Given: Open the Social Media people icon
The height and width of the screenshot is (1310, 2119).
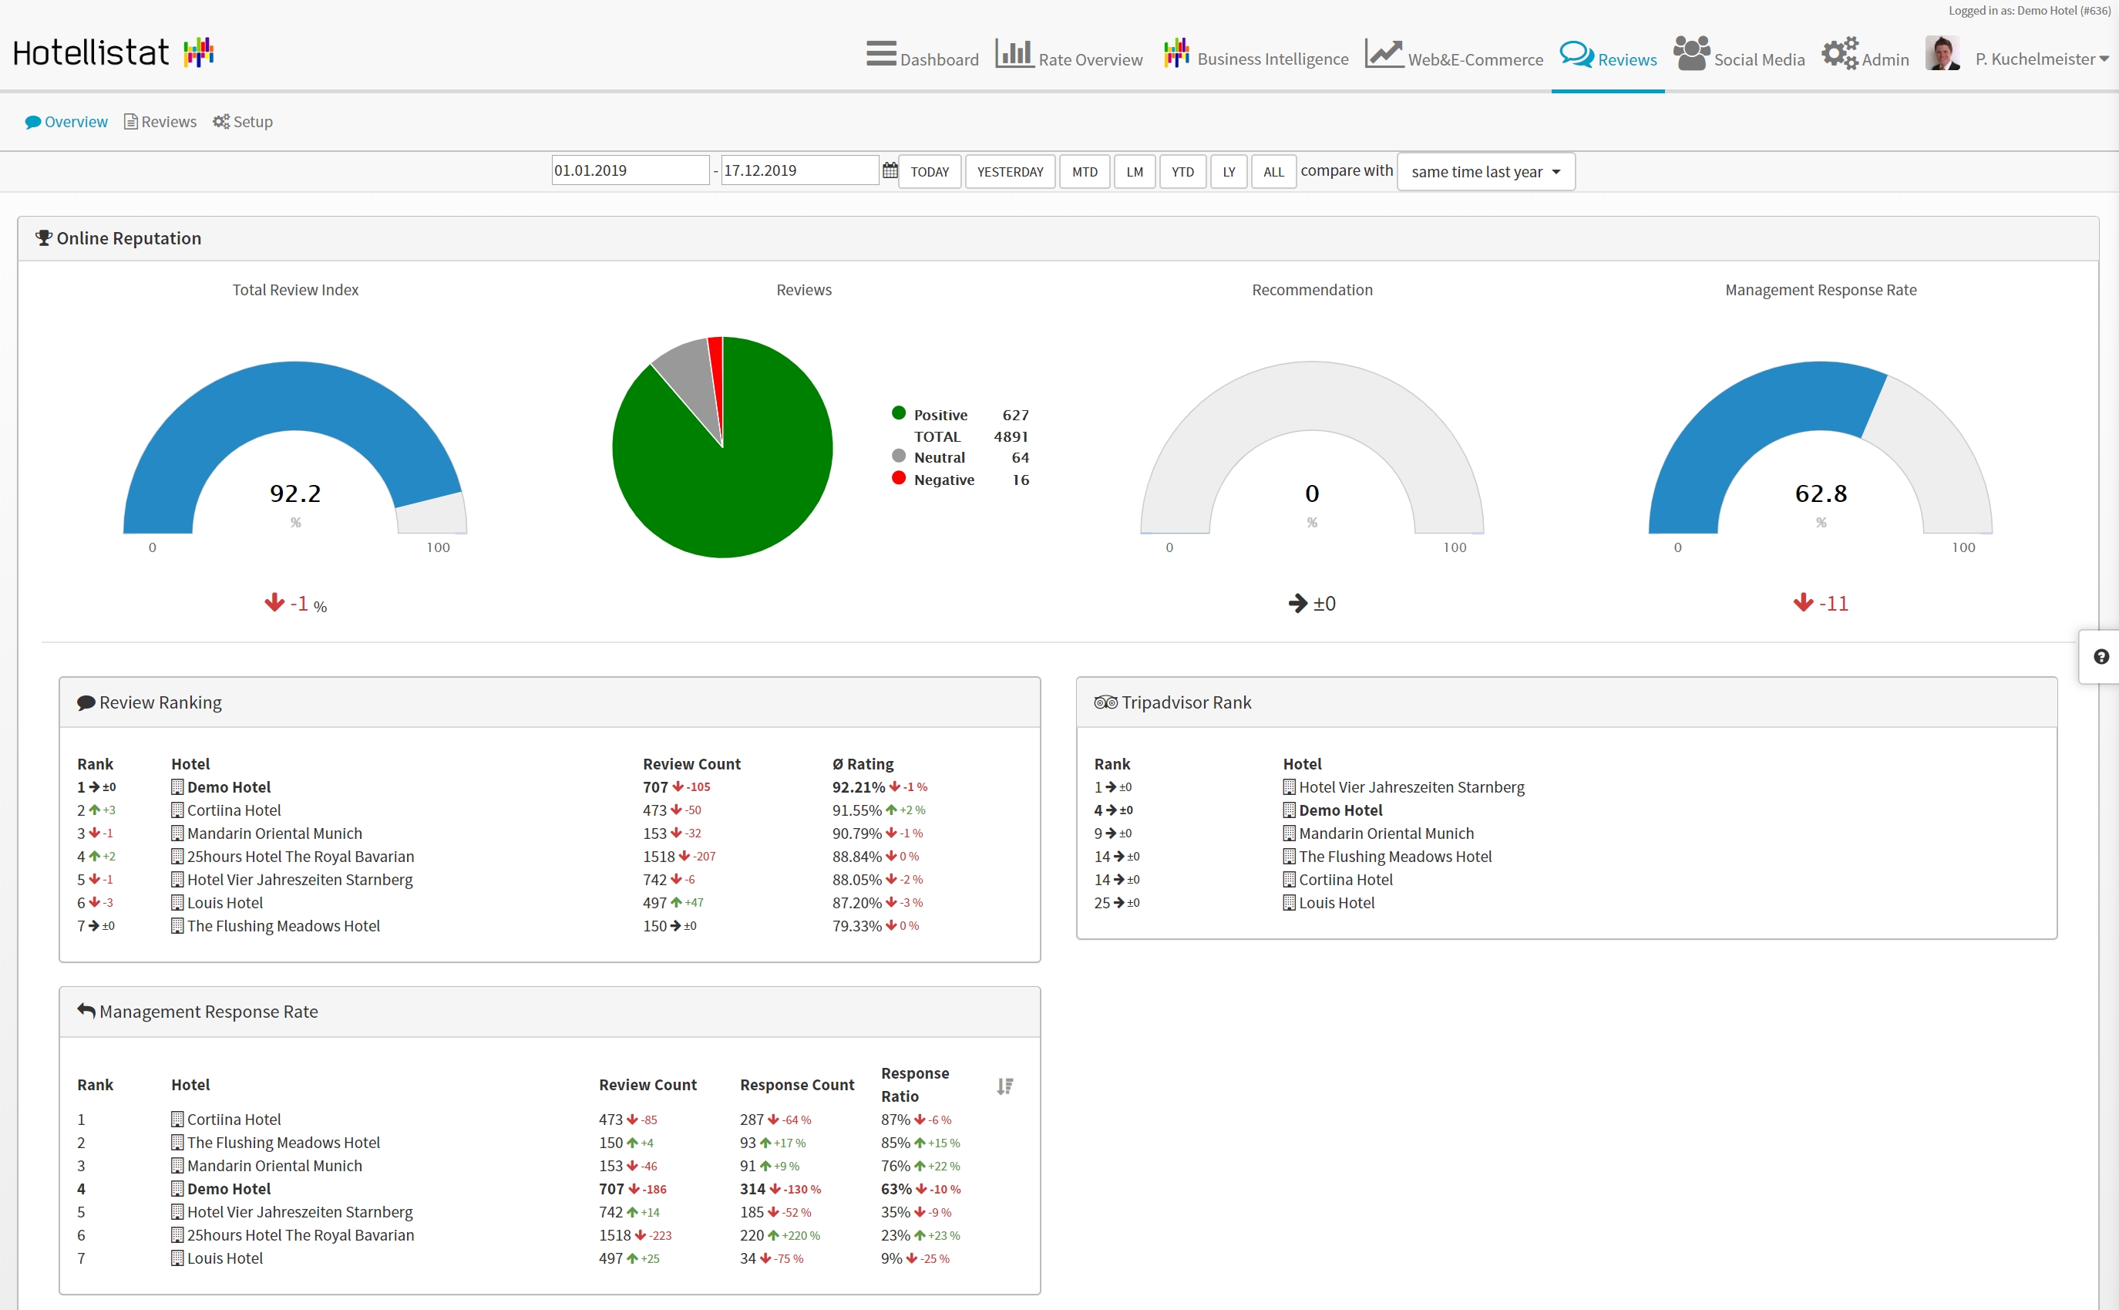Looking at the screenshot, I should 1691,54.
